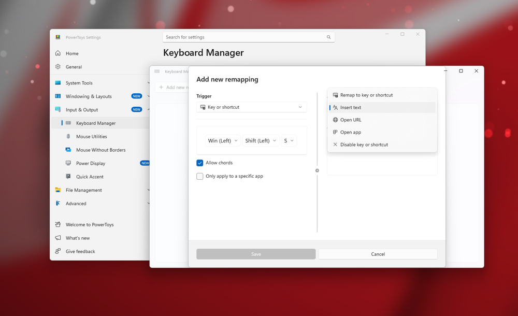Close the Keyboard Manager editor window
This screenshot has width=518, height=316.
[476, 71]
